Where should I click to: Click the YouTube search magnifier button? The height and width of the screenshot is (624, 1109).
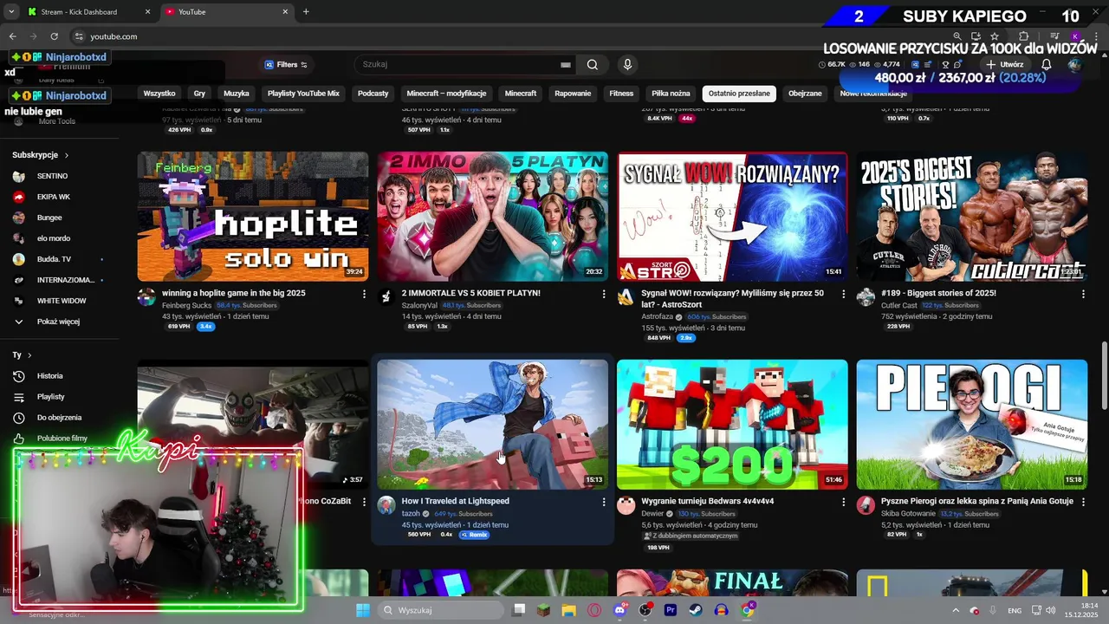592,64
